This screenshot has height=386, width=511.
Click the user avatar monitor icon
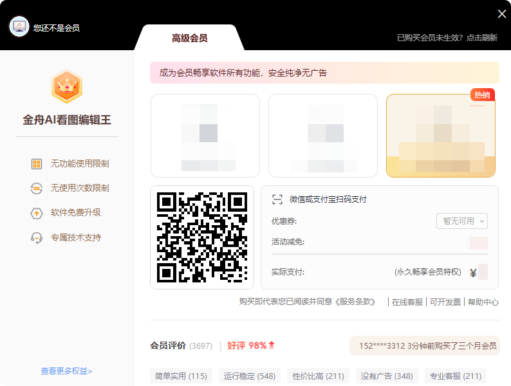point(19,26)
